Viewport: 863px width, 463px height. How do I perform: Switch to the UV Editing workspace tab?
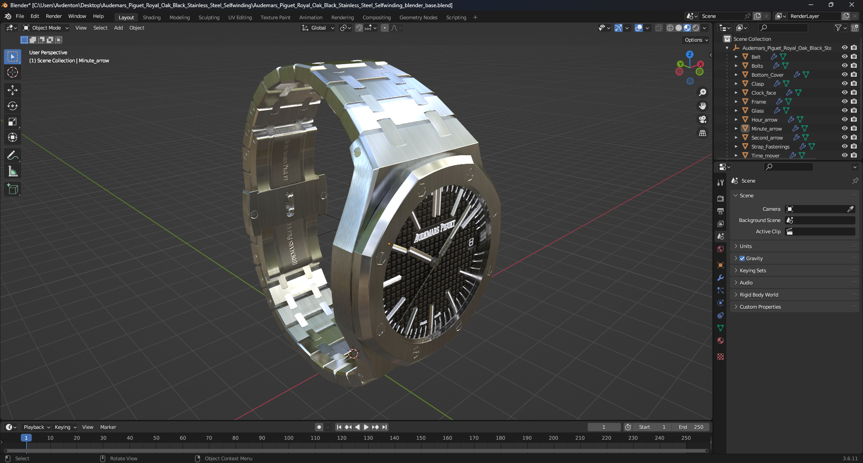[x=240, y=17]
